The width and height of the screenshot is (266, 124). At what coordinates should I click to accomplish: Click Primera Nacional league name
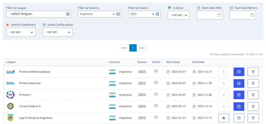click(x=30, y=83)
